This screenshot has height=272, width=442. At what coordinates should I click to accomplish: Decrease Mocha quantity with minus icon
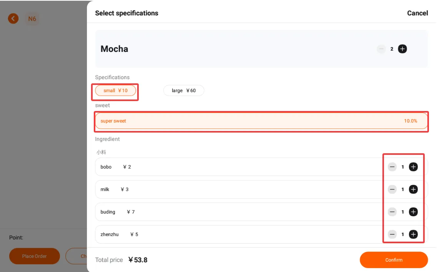click(x=381, y=49)
